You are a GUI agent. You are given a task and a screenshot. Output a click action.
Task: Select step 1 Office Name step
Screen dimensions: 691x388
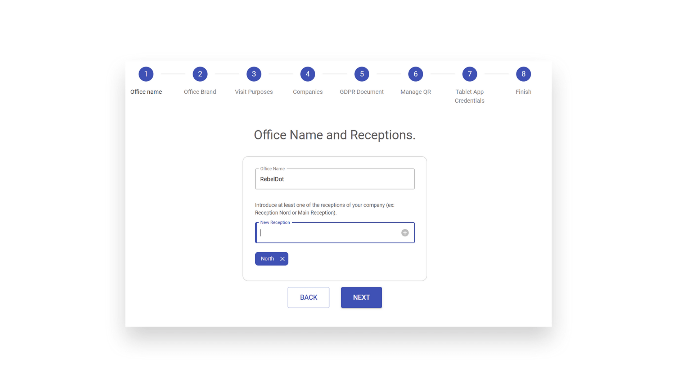coord(146,73)
